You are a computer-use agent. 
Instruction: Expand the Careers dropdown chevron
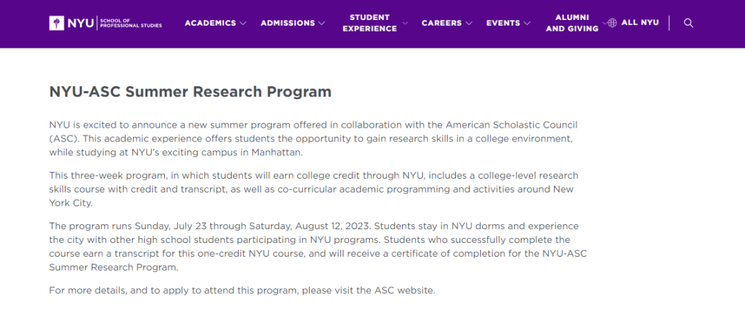click(x=469, y=23)
